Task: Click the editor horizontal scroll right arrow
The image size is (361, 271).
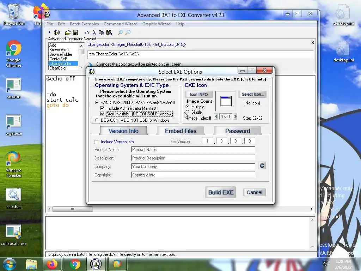Action: [312, 209]
